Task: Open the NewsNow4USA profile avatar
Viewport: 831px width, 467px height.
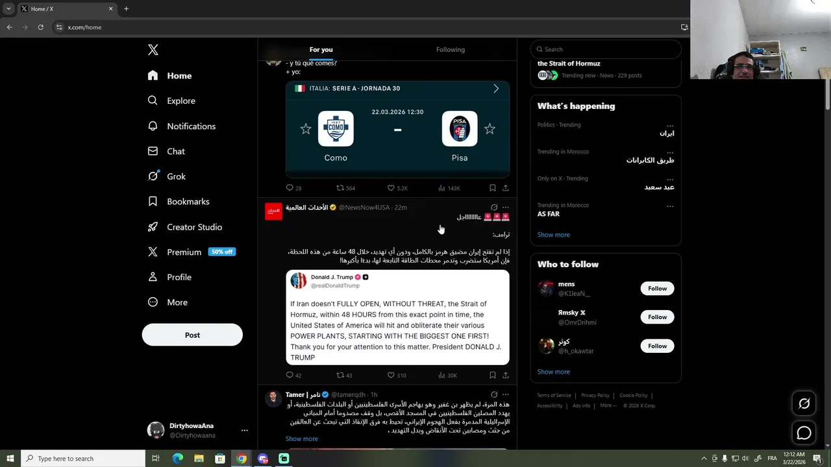Action: point(273,211)
